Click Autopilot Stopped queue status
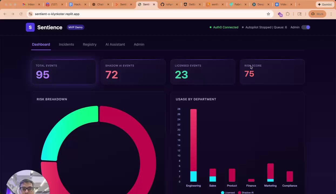This screenshot has width=336, height=194. point(265,27)
